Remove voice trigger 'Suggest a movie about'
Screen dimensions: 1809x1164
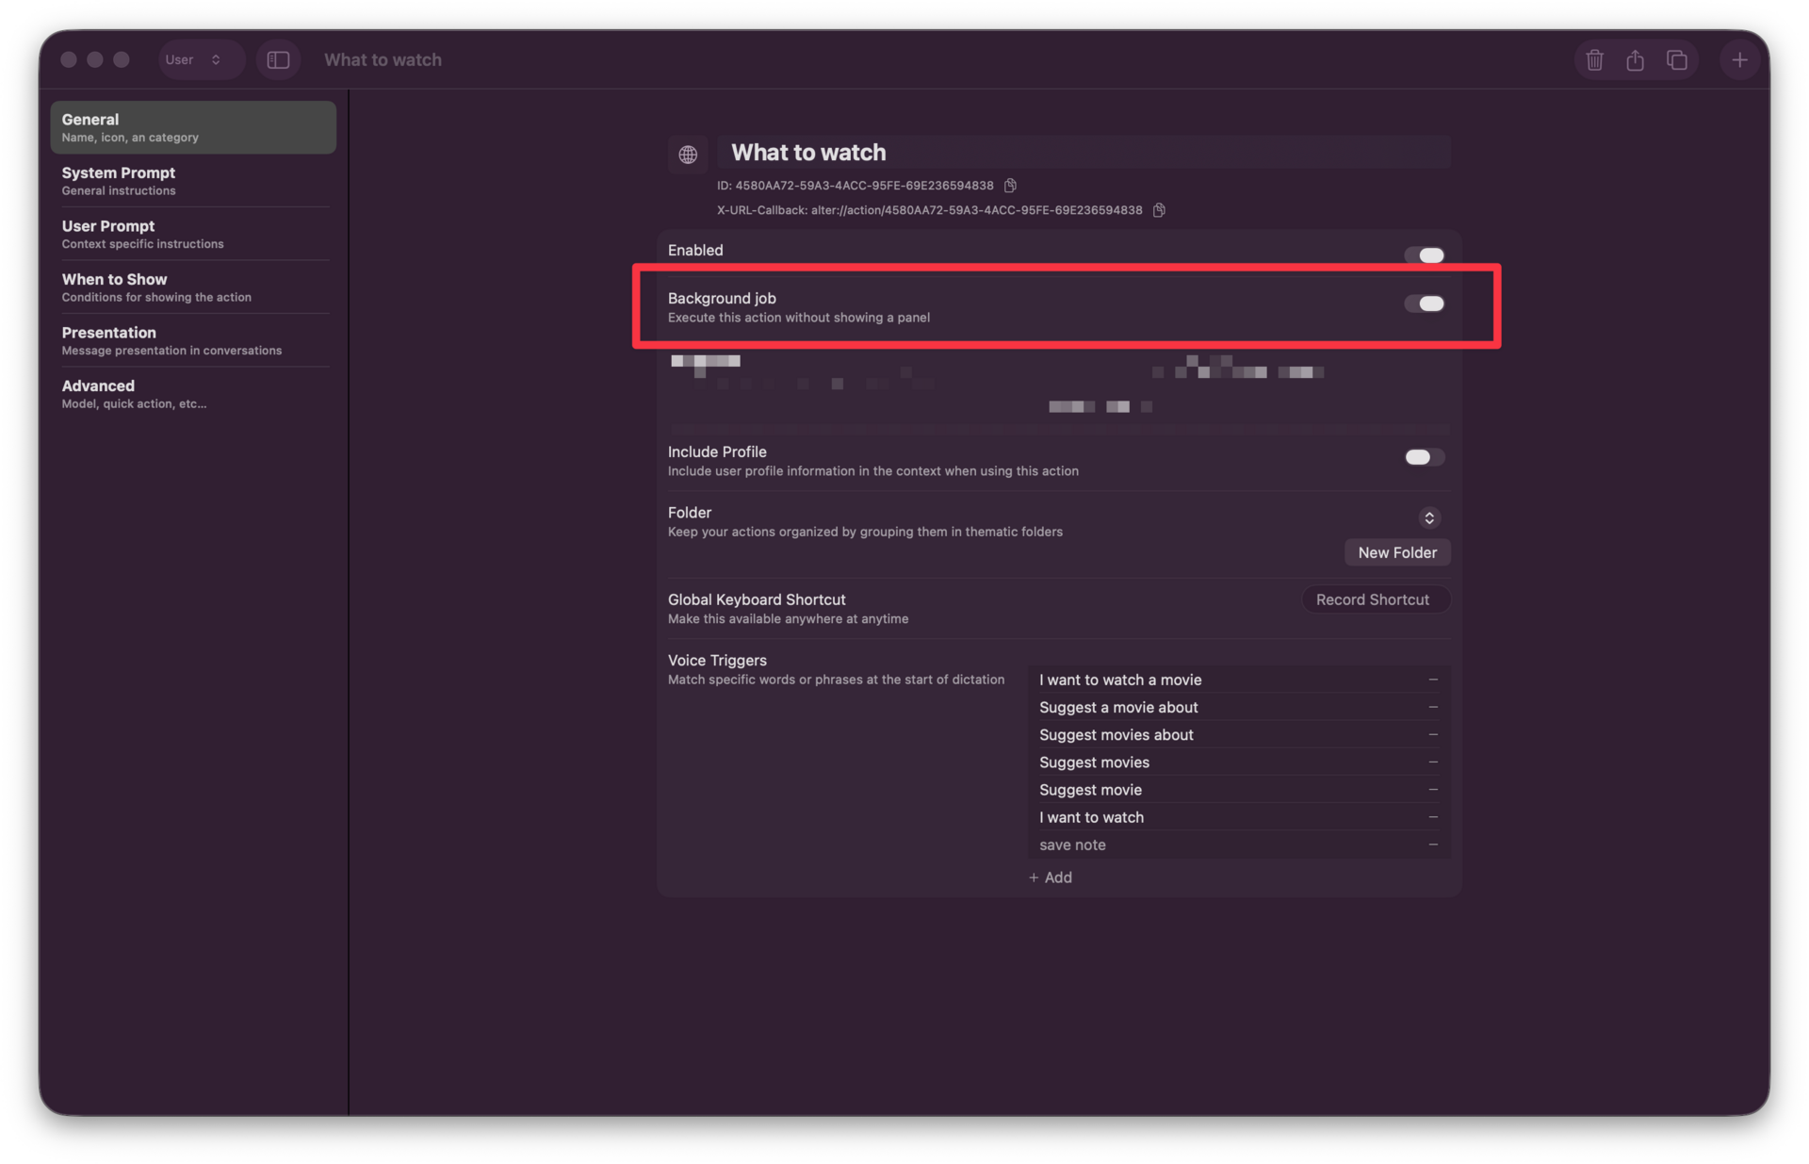click(x=1432, y=707)
